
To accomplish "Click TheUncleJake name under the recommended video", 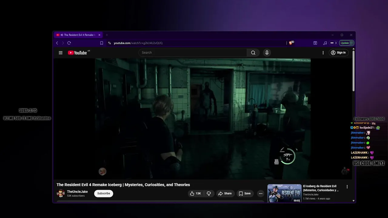I will point(311,195).
